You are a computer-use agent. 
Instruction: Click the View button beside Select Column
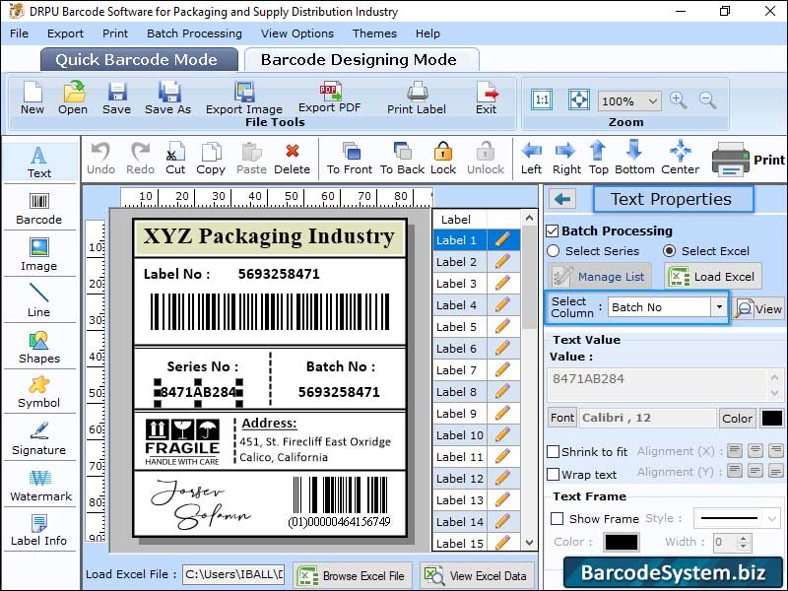point(758,308)
